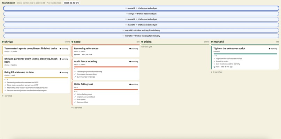Click working dot on Teammates' agents card
Screen dimensions: 281x139
click(60, 48)
